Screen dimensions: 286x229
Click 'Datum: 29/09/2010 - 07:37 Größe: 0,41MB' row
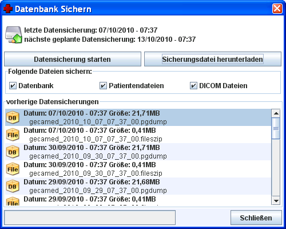[x=138, y=200]
